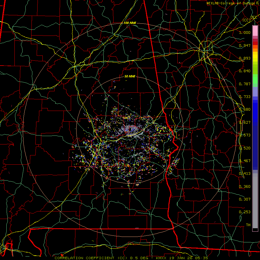Select the [CC] product label

point(247,20)
